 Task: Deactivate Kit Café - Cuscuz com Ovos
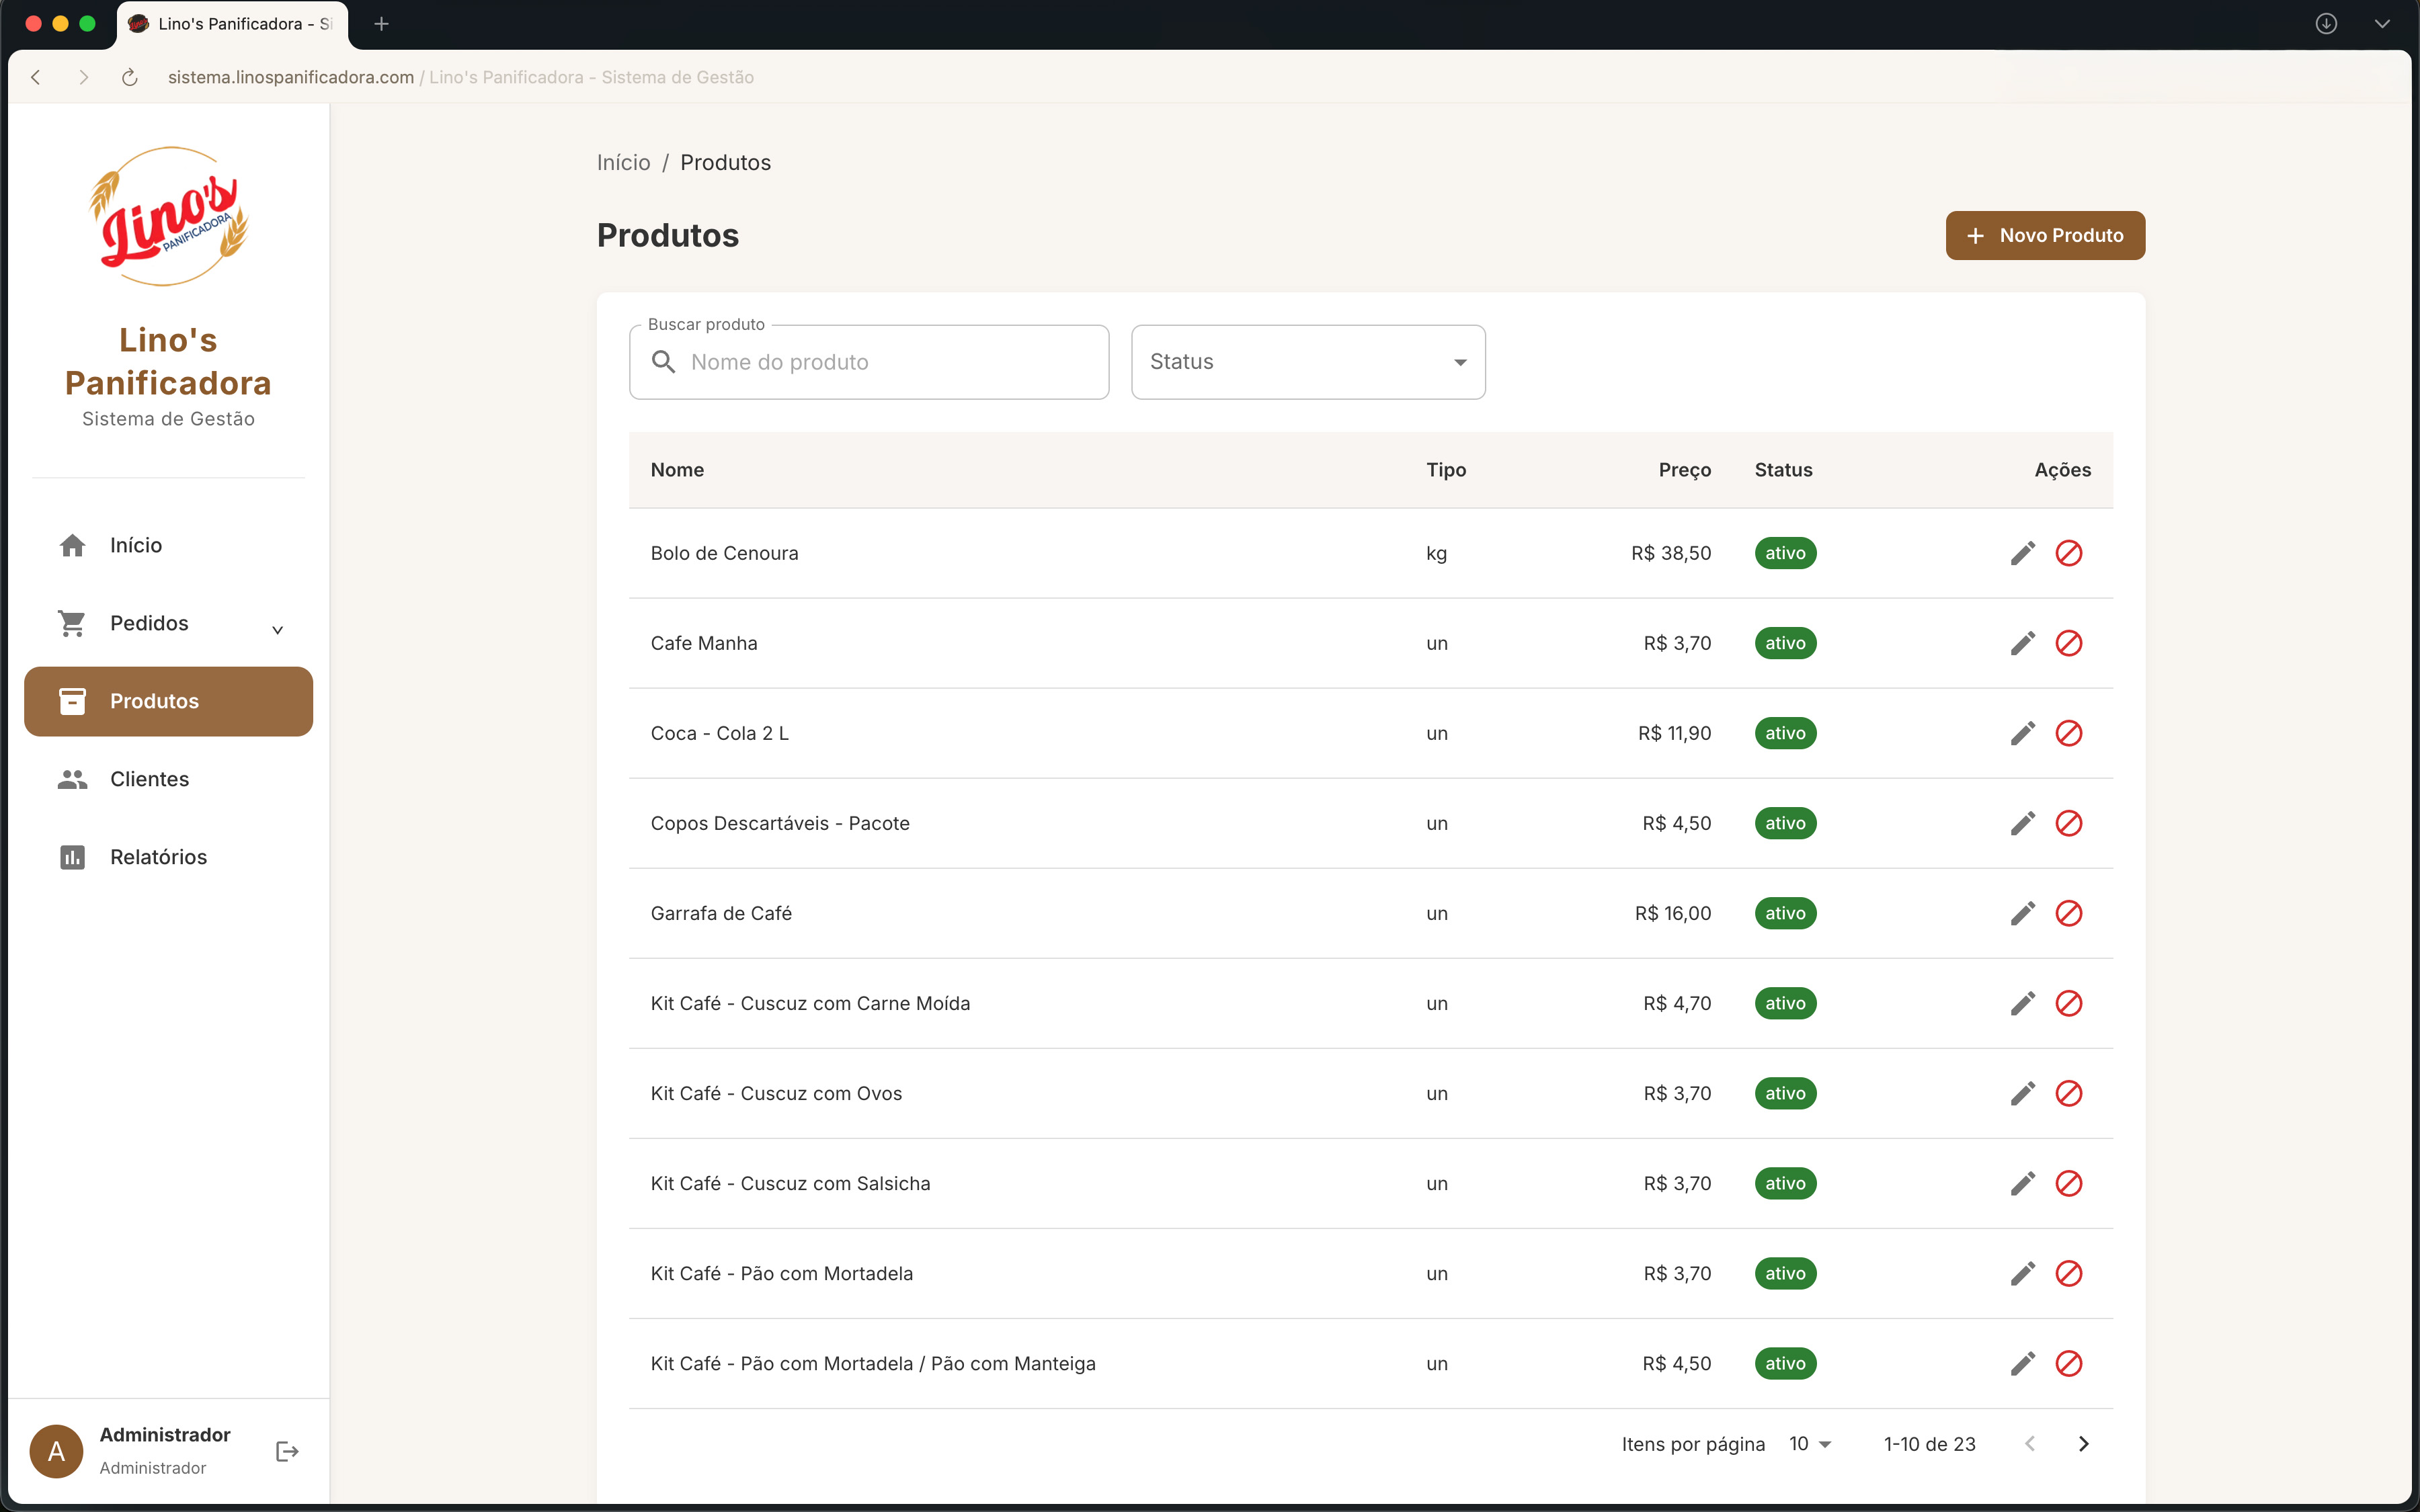pos(2068,1093)
